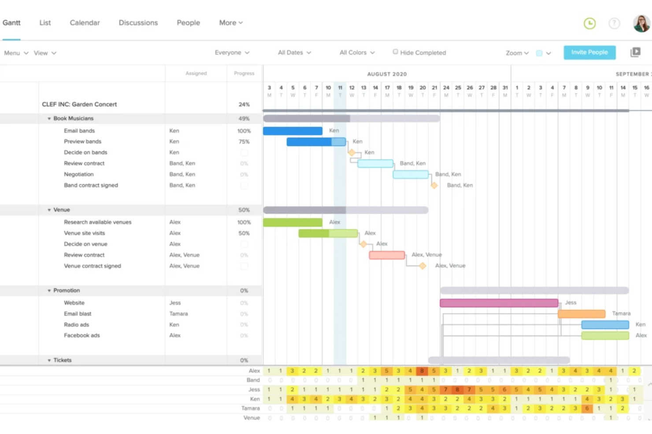The width and height of the screenshot is (652, 434).
Task: Open the More menu in top navigation
Action: click(x=231, y=22)
